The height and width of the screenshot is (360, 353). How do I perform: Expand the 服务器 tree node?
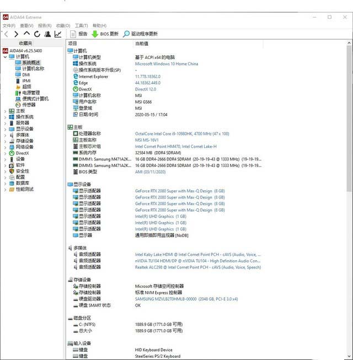[x=5, y=123]
